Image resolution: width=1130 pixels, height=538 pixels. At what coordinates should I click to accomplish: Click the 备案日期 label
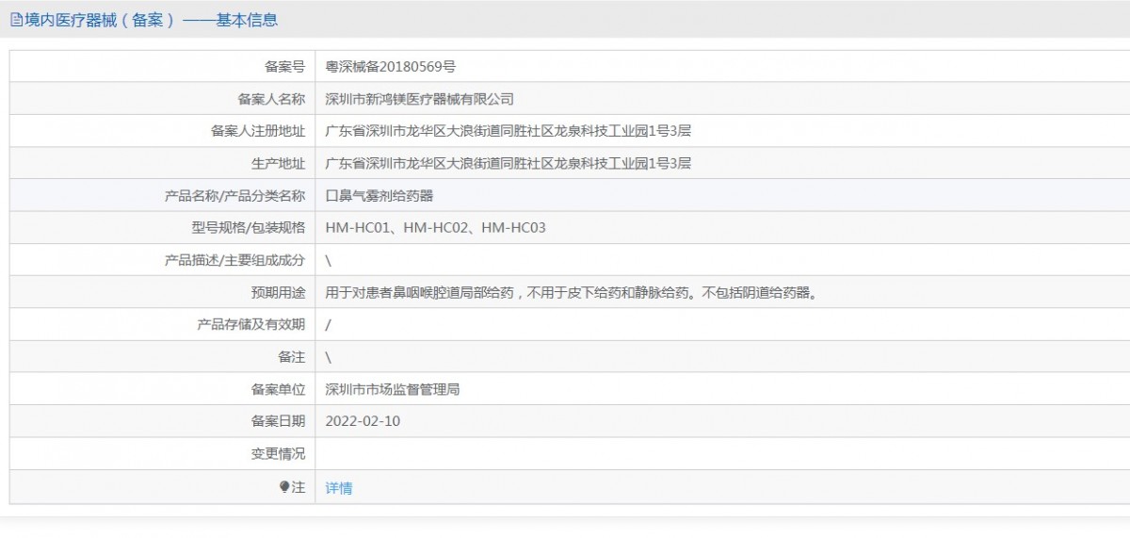coord(278,421)
